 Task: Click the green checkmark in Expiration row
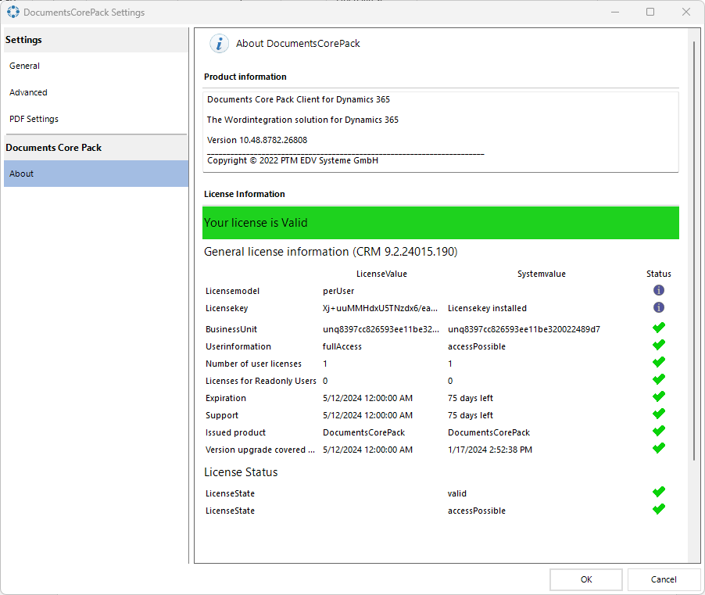[x=658, y=396]
